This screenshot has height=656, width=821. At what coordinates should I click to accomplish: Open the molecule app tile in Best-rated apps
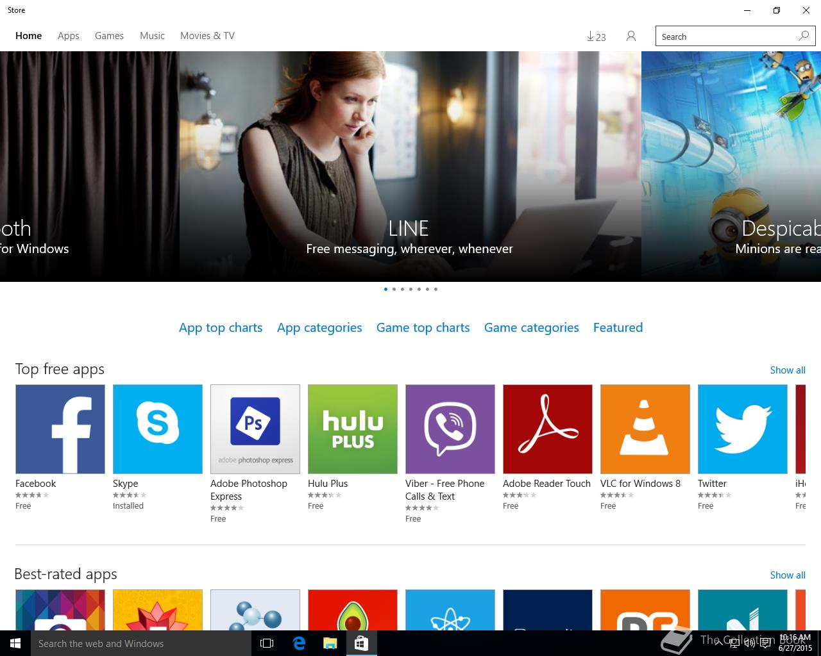click(x=255, y=610)
